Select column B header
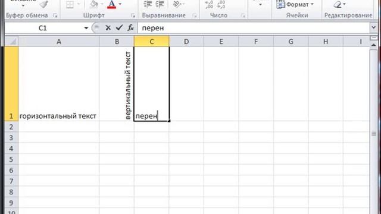Screen dimensions: 381x214 [x=117, y=42]
